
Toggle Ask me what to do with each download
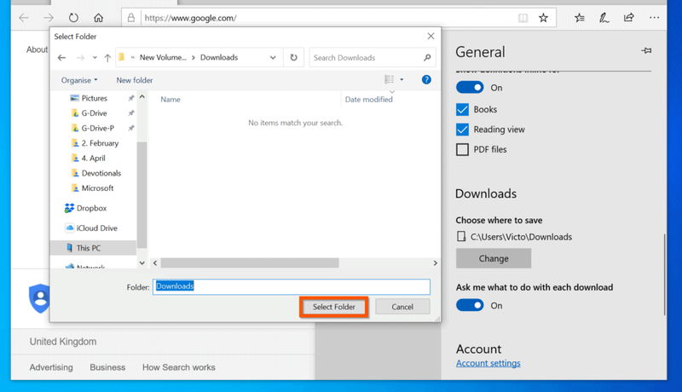point(470,305)
